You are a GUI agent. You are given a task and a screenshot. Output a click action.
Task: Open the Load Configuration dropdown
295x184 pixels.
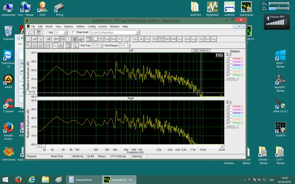point(138,32)
